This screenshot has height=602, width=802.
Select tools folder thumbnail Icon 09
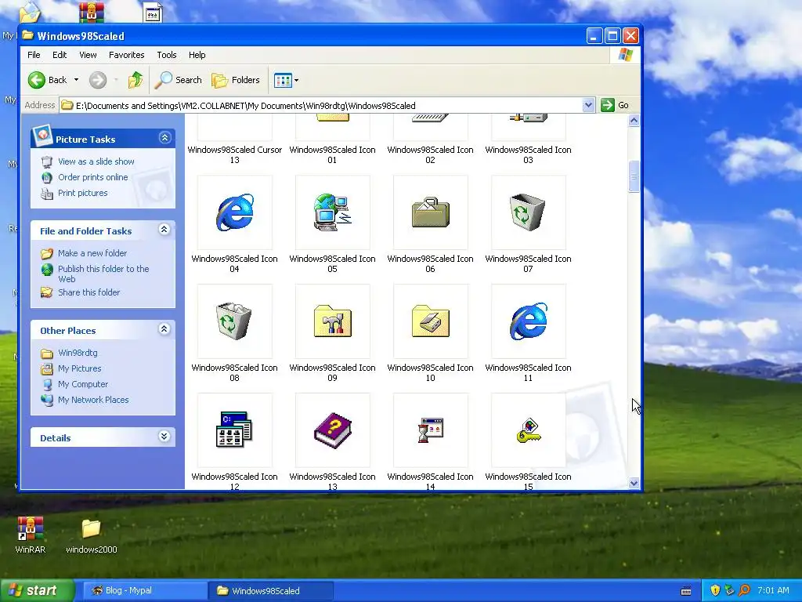click(x=332, y=321)
